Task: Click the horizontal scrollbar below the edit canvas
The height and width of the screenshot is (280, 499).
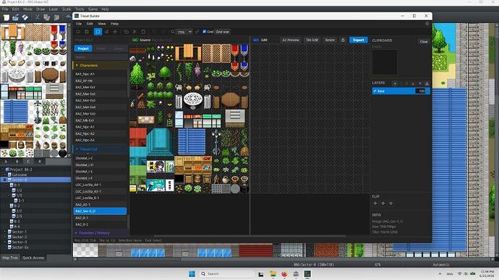Action: (x=249, y=236)
